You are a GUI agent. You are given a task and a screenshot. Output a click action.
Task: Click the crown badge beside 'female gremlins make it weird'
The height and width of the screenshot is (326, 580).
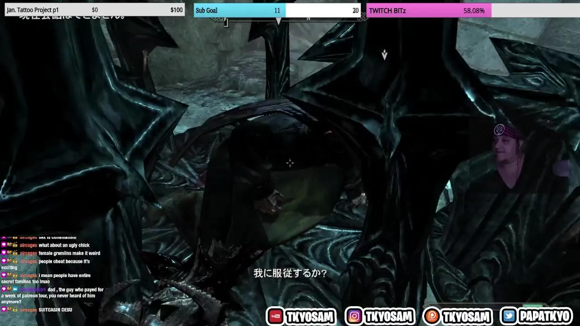coord(15,253)
